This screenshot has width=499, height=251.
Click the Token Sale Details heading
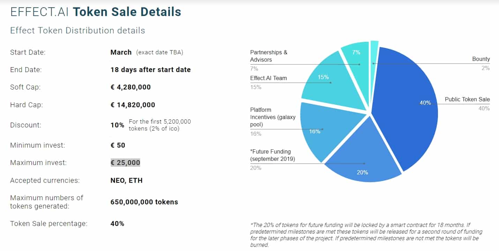tap(127, 12)
